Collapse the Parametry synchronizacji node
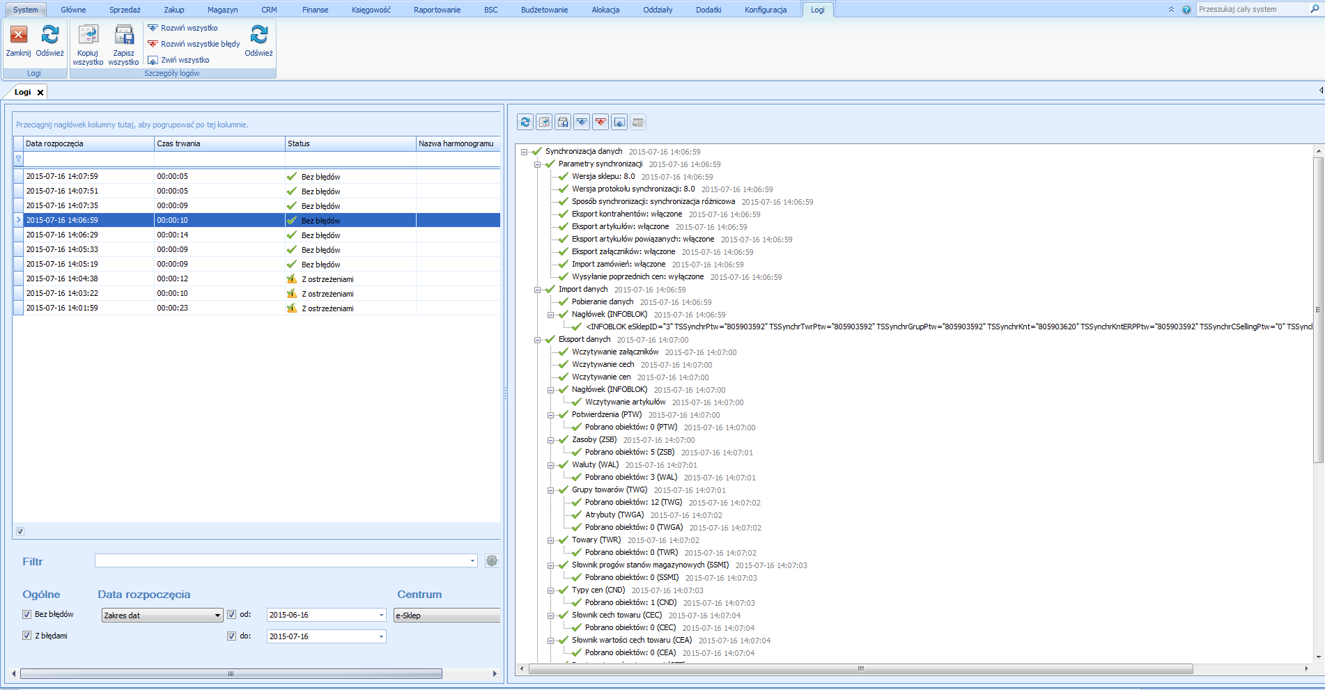The height and width of the screenshot is (690, 1325). (538, 164)
